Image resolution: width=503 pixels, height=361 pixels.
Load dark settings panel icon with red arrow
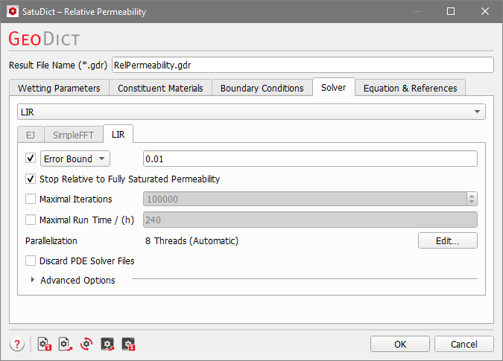point(107,345)
